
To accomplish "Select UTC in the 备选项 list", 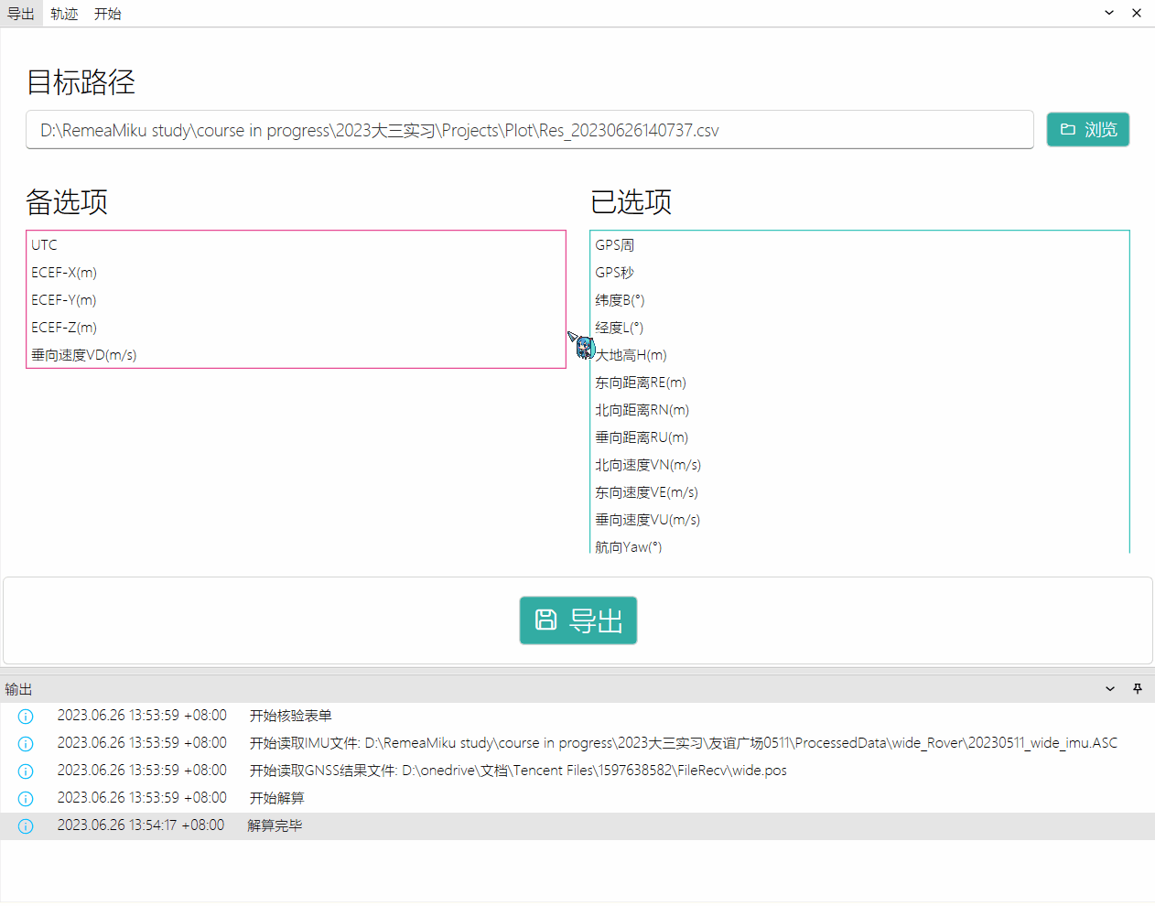I will tap(297, 245).
